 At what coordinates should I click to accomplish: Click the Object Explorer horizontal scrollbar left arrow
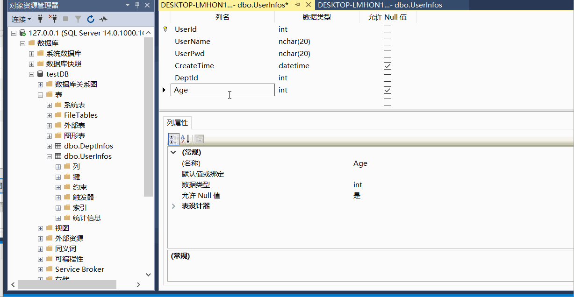pos(14,284)
